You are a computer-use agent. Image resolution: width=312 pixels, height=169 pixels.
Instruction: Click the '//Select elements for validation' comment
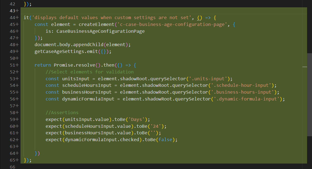point(89,72)
